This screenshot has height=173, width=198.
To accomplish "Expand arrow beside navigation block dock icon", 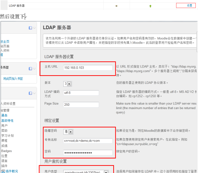I will (34, 28).
